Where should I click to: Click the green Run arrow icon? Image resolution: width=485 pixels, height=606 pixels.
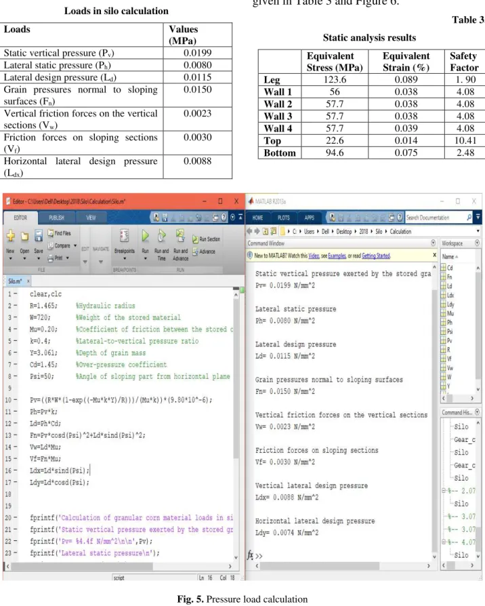click(145, 235)
